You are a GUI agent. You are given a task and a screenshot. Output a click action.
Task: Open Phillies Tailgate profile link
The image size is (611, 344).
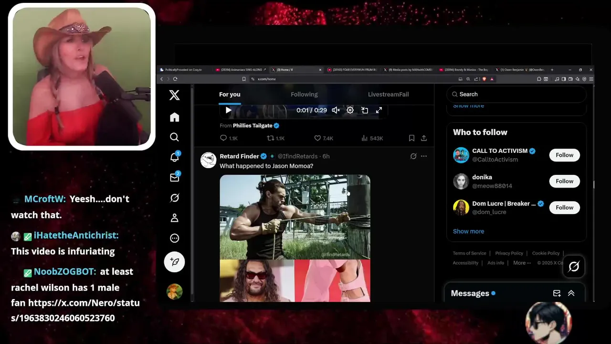(253, 126)
